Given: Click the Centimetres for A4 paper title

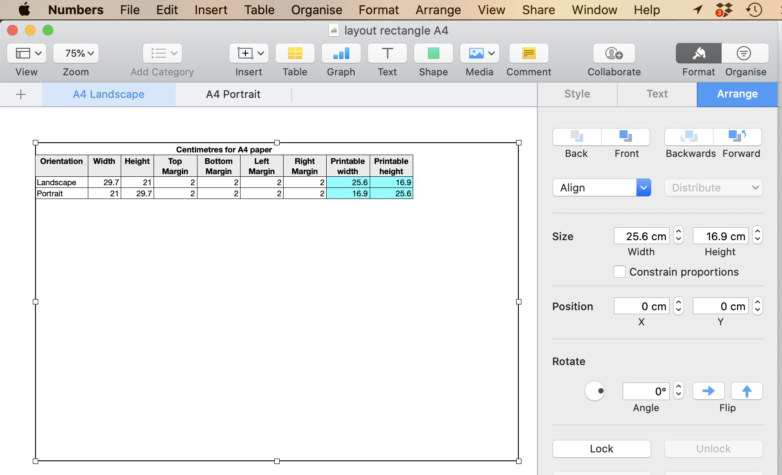Looking at the screenshot, I should (x=224, y=149).
